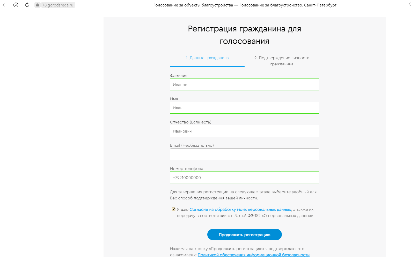The height and width of the screenshot is (257, 411).
Task: Click the Продолжить регистрацию button
Action: pos(245,235)
